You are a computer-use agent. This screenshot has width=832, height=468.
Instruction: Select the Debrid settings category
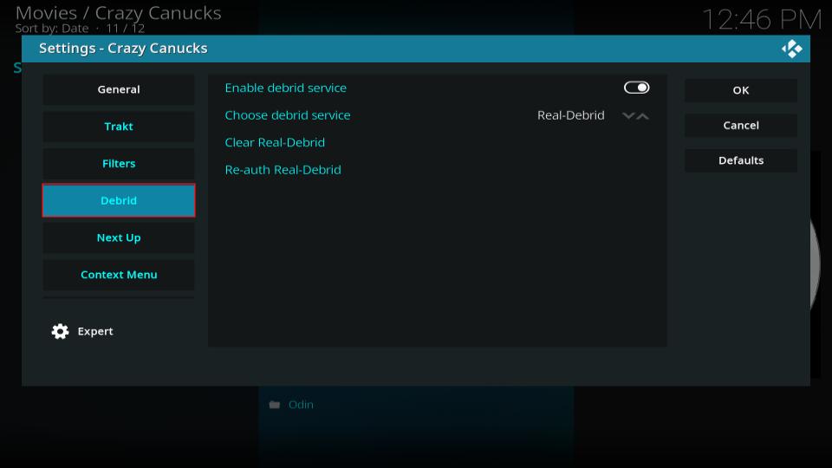[x=119, y=200]
